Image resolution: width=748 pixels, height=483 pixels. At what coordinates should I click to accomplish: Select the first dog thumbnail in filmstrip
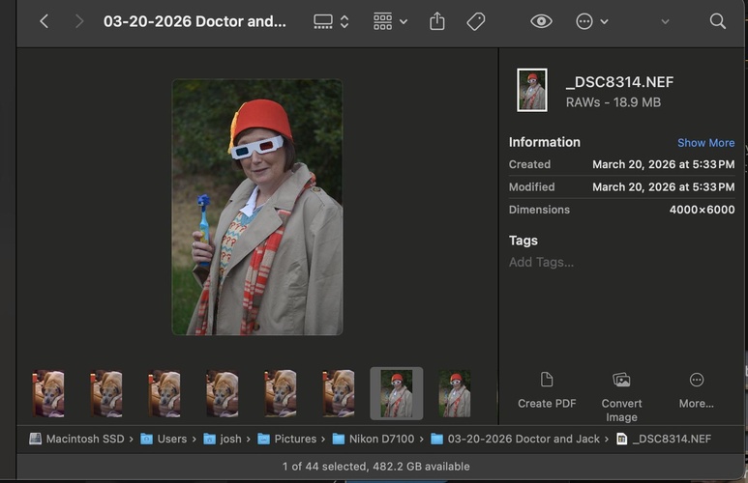(48, 394)
